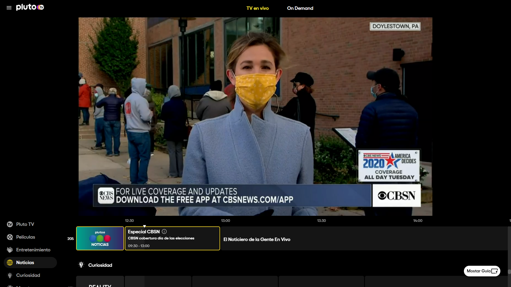Switch to the On Demand tab
The width and height of the screenshot is (511, 287).
point(300,8)
